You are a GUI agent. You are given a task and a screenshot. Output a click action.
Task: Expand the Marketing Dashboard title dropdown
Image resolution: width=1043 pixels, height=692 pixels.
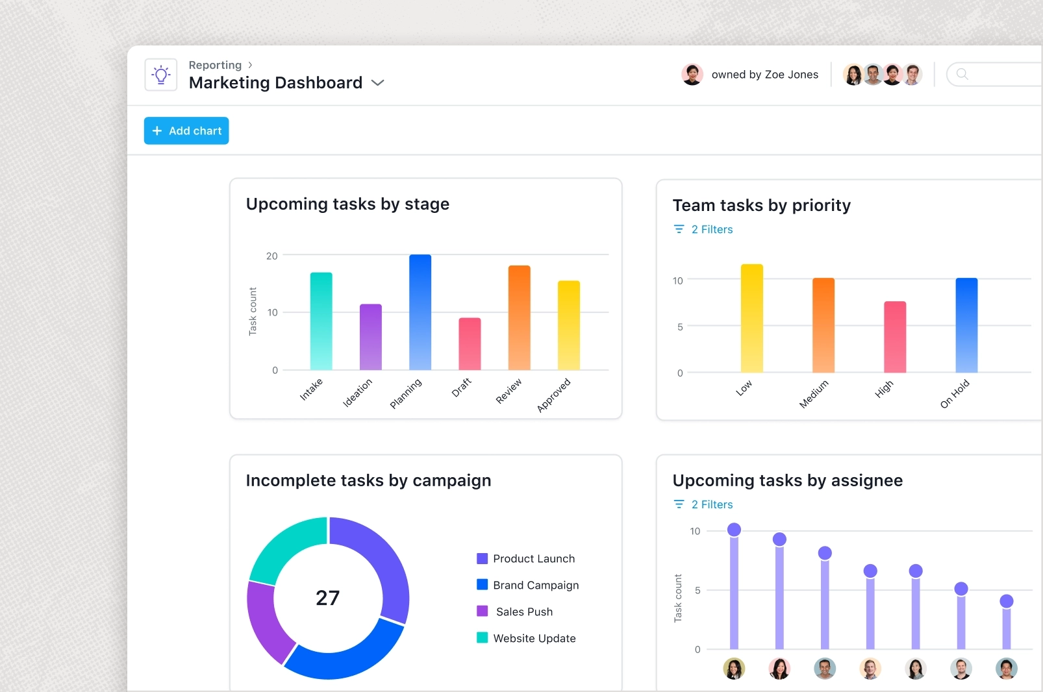[x=379, y=83]
